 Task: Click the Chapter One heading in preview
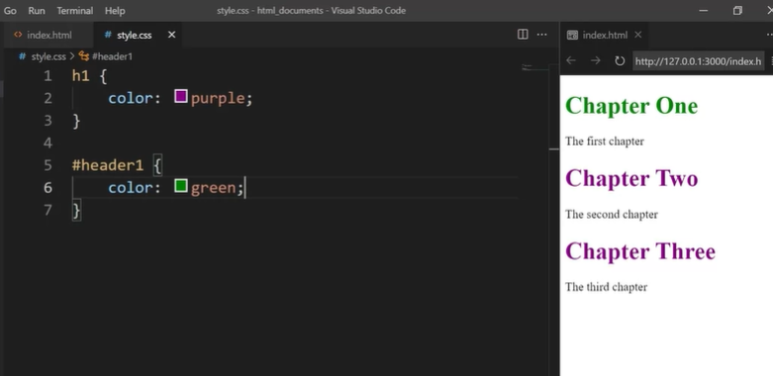tap(631, 106)
